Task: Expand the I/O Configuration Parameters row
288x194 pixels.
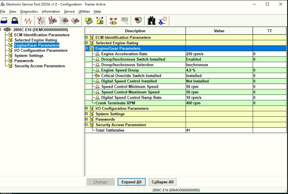Action: point(87,108)
